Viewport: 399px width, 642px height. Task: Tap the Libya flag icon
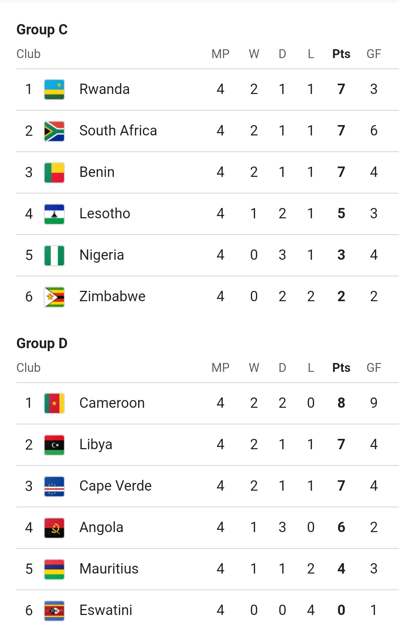pos(54,445)
